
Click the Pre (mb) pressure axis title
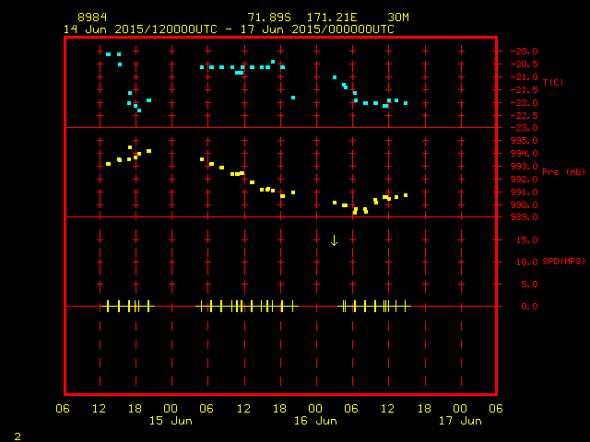tap(563, 172)
